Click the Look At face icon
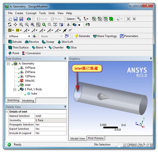Image resolution: width=158 pixels, height=152 pixels. [x=88, y=25]
